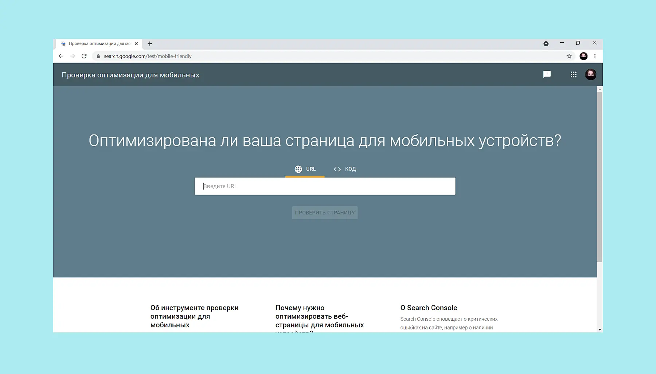This screenshot has width=656, height=374.
Task: Click the page vertical scrollbar thumb
Action: (x=600, y=177)
